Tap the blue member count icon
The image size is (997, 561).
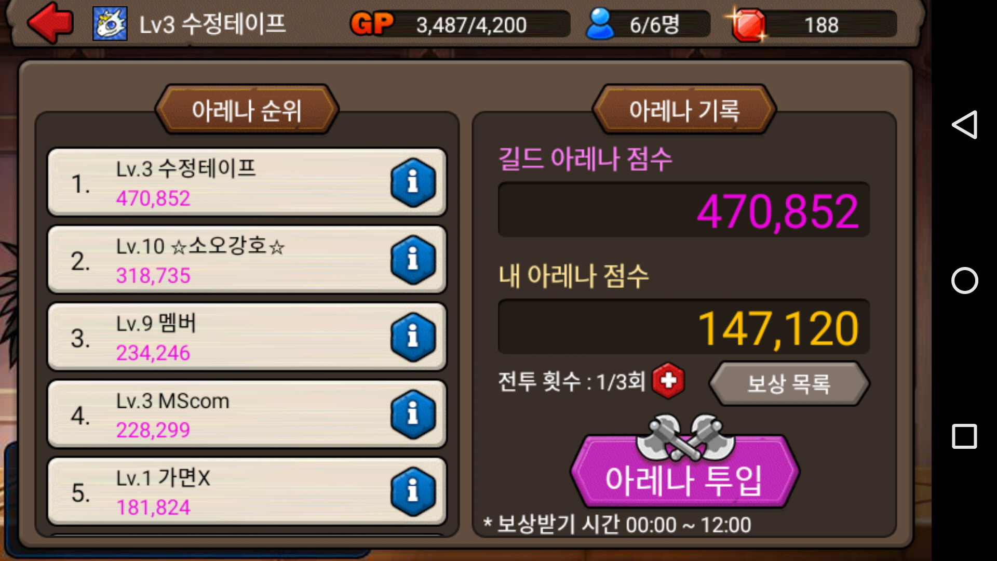pyautogui.click(x=600, y=24)
